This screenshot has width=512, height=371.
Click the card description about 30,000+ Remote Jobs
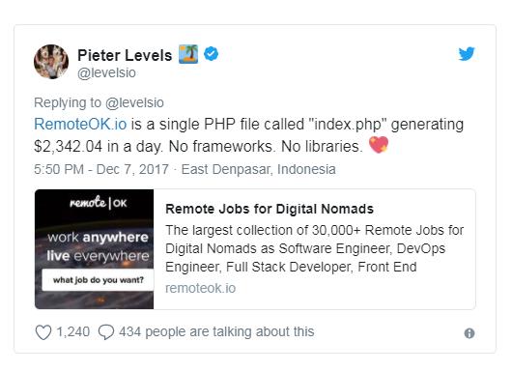pos(315,249)
